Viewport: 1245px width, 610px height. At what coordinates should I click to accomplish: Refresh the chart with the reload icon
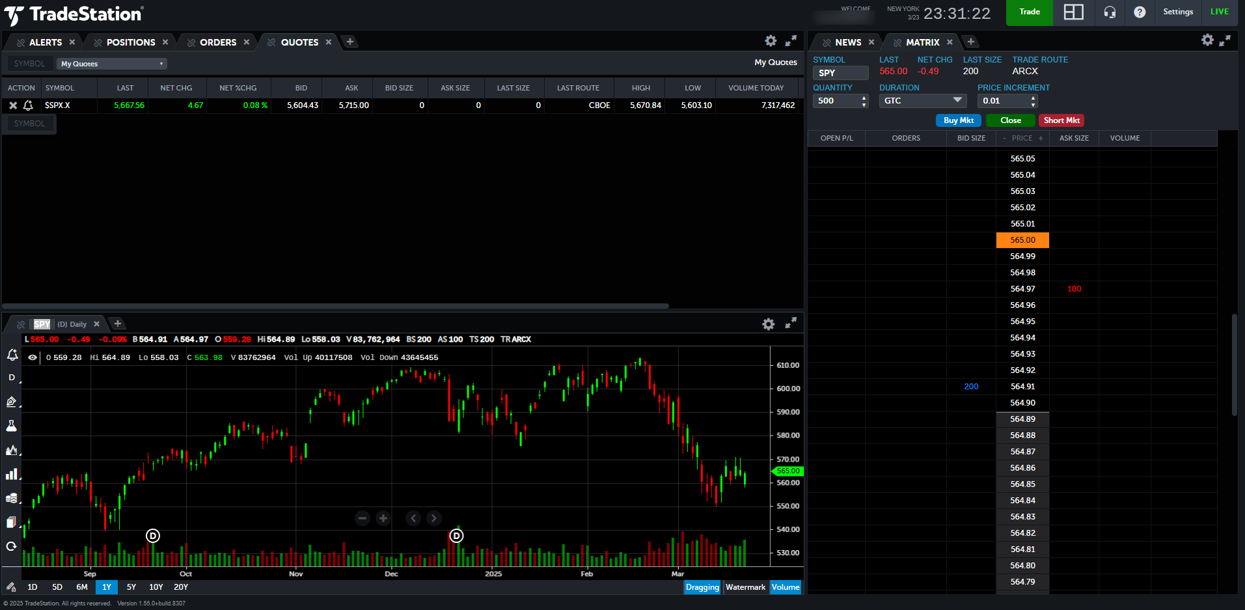click(x=12, y=546)
